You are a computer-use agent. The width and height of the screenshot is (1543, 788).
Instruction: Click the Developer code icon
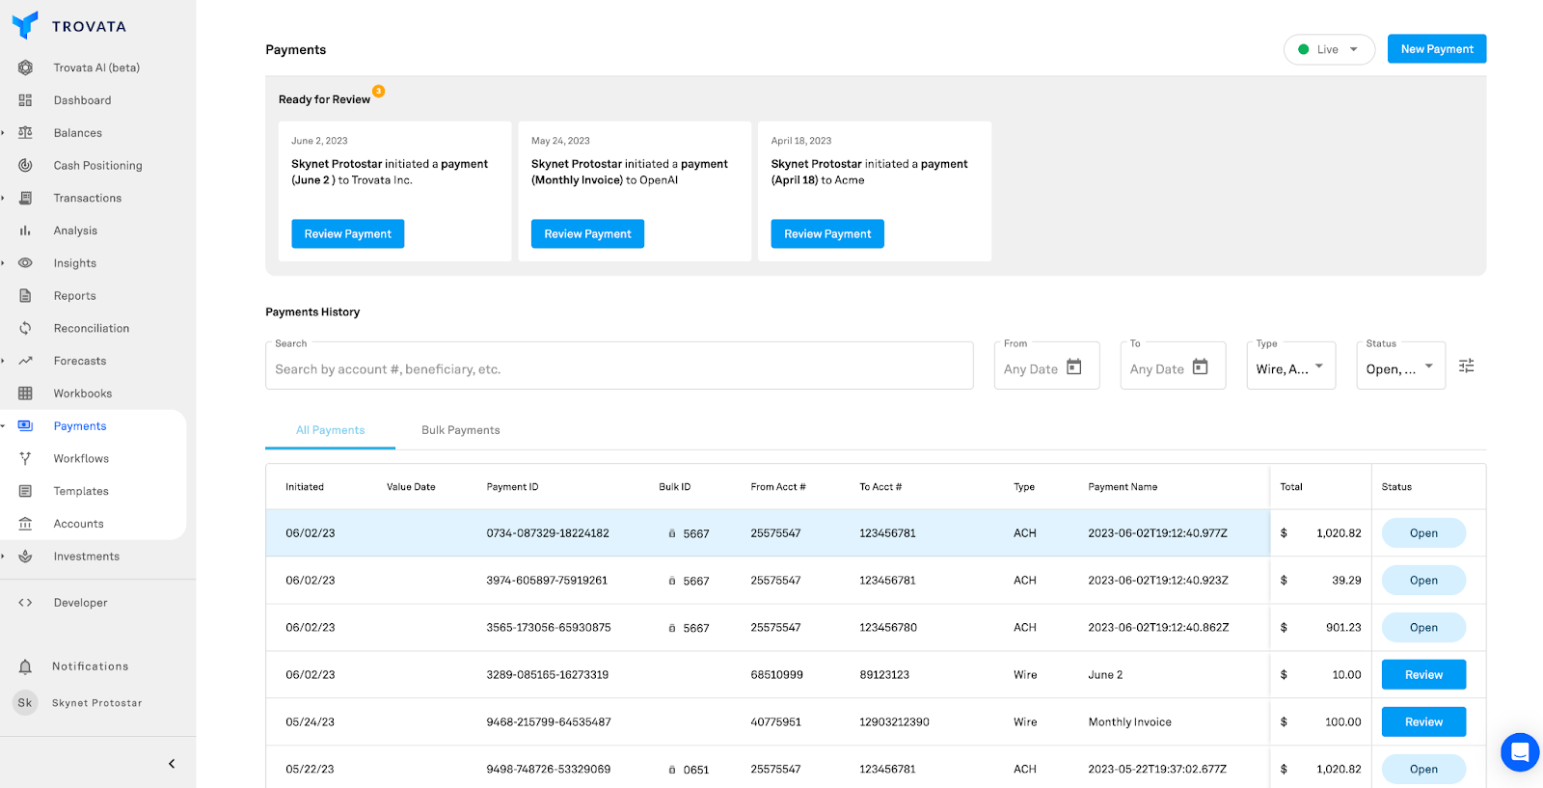[25, 603]
